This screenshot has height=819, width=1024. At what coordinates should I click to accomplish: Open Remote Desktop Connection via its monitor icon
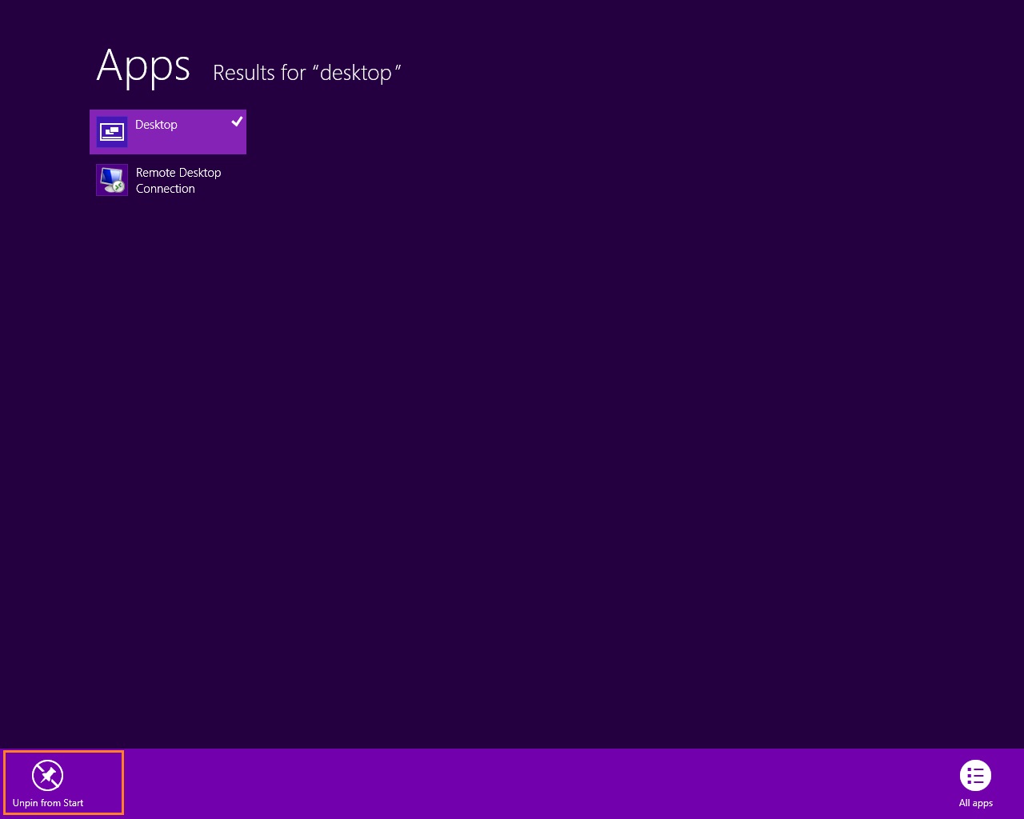(112, 179)
